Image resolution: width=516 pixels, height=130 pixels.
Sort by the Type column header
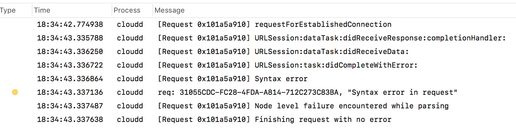pyautogui.click(x=8, y=10)
